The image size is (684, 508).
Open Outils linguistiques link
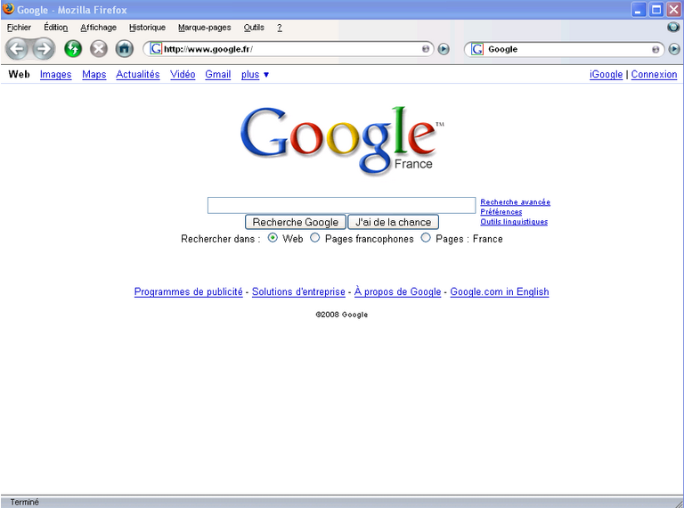click(x=514, y=222)
